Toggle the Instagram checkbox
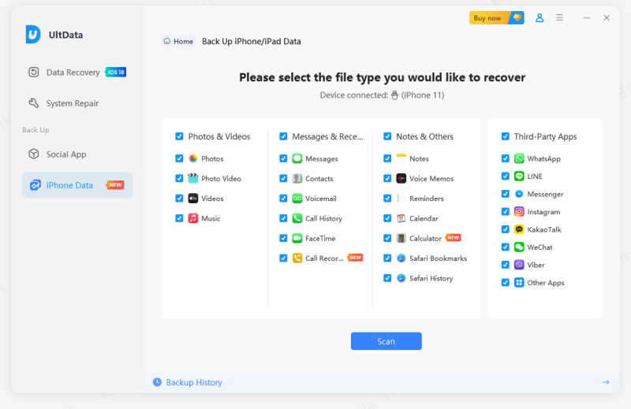This screenshot has width=631, height=409. 506,211
